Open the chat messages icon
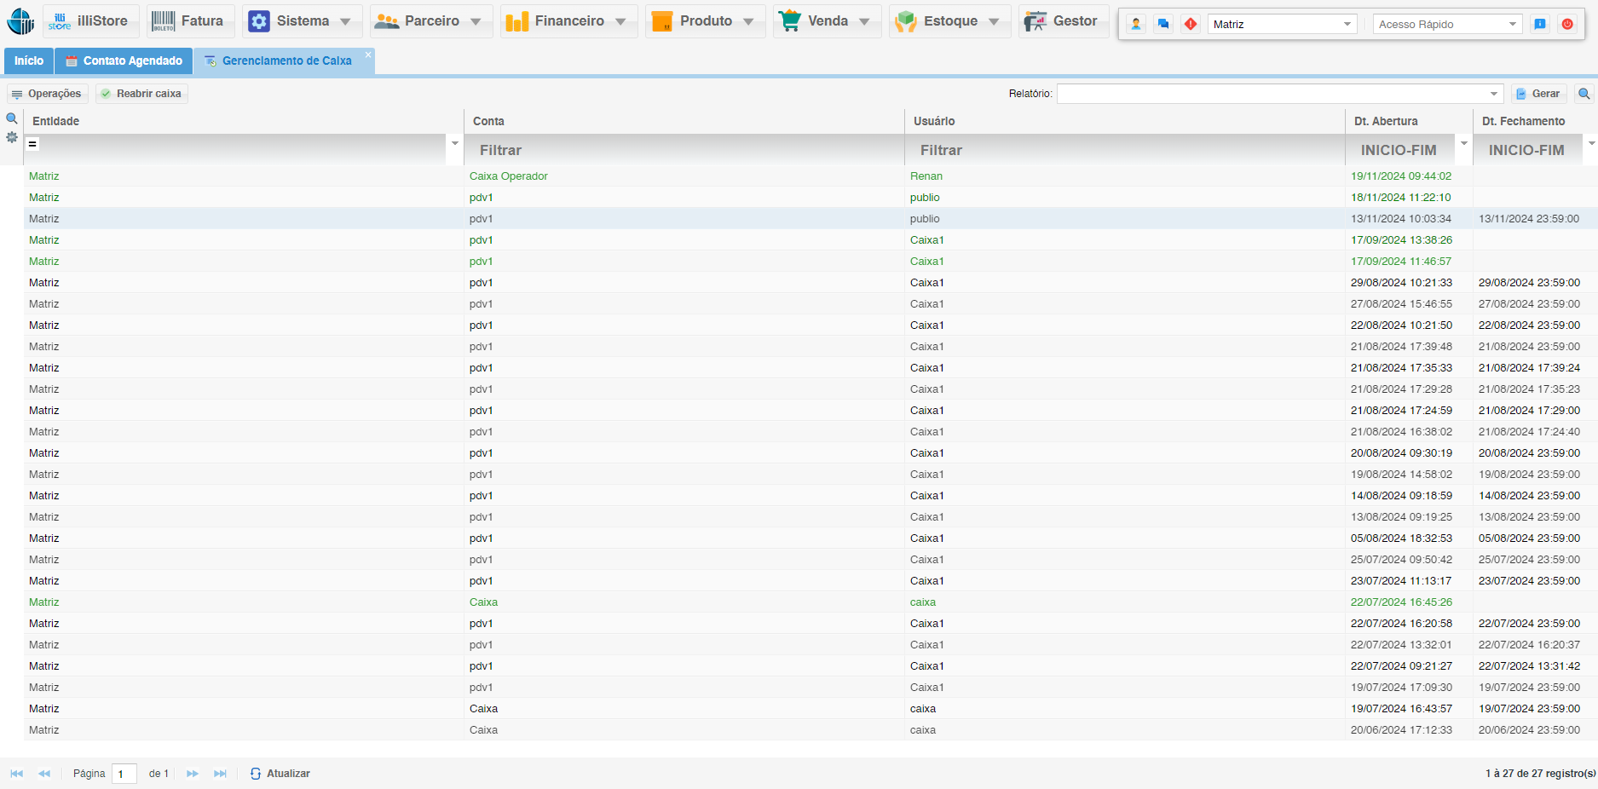1598x789 pixels. 1163,24
